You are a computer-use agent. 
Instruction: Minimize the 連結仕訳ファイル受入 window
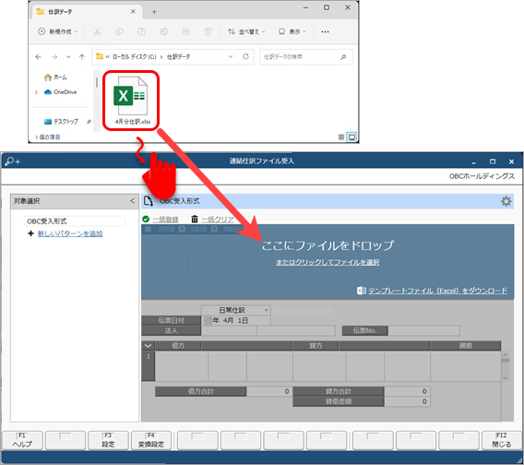(x=473, y=161)
